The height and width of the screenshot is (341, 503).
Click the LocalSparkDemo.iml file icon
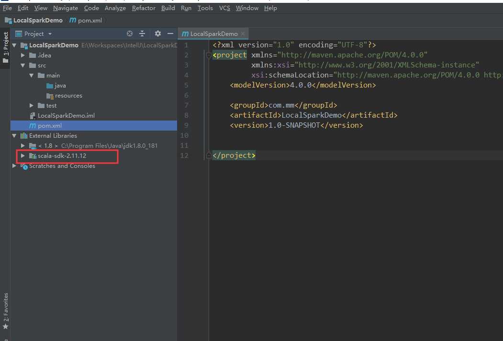pos(33,116)
